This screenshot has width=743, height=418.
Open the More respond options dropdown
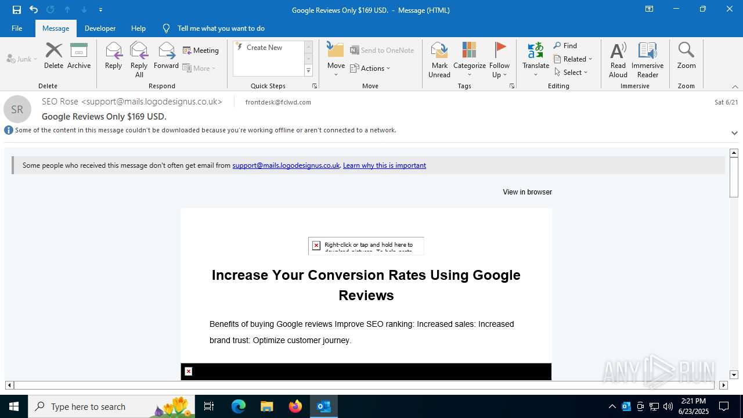[199, 68]
